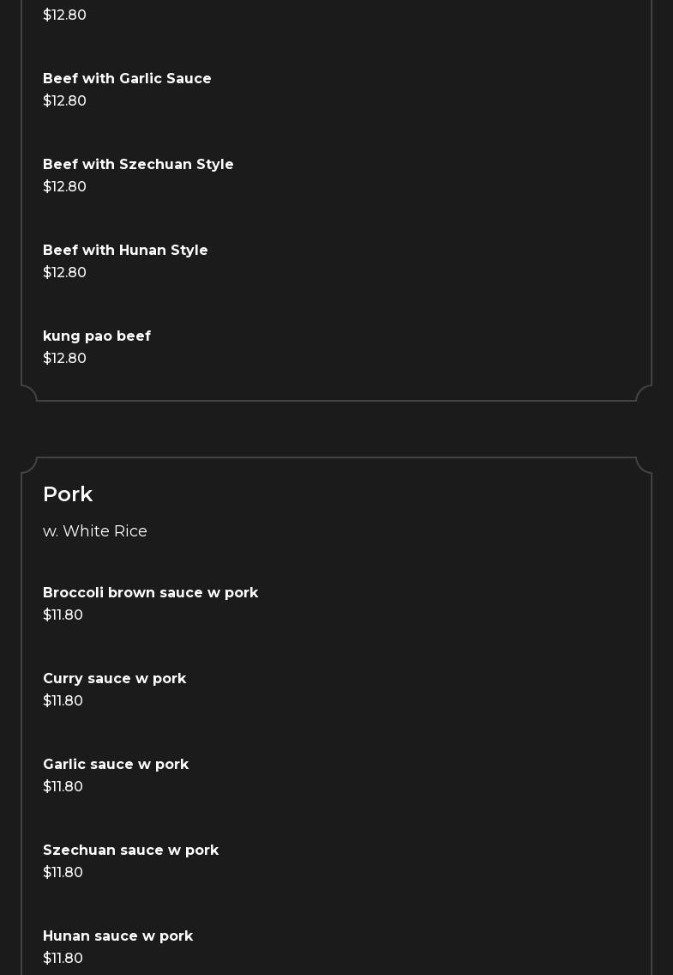Screen dimensions: 673x975
Task: Select Curry sauce w pork
Action: click(114, 678)
